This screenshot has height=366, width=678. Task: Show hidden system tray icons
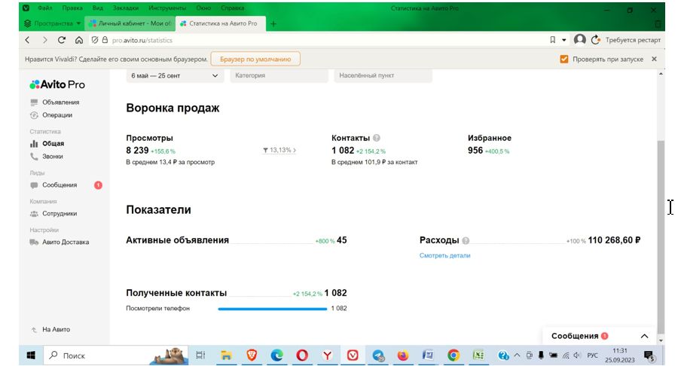pos(517,355)
